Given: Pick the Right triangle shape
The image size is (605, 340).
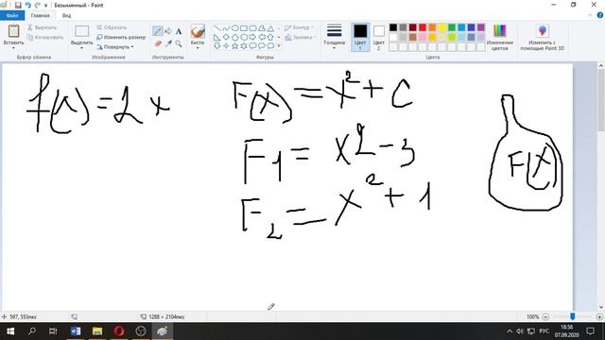Looking at the screenshot, I should [x=217, y=37].
